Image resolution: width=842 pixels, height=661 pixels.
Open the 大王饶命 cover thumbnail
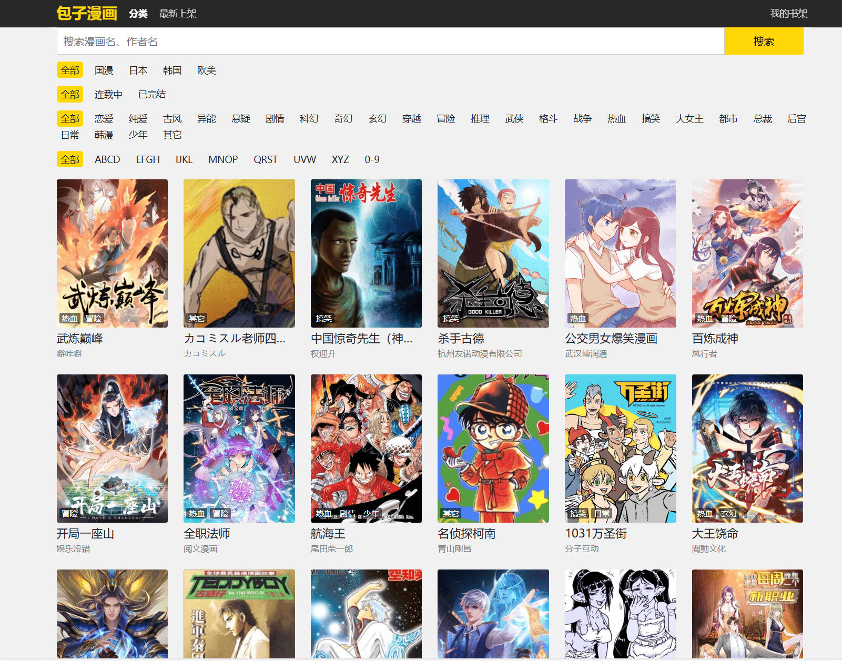[747, 449]
